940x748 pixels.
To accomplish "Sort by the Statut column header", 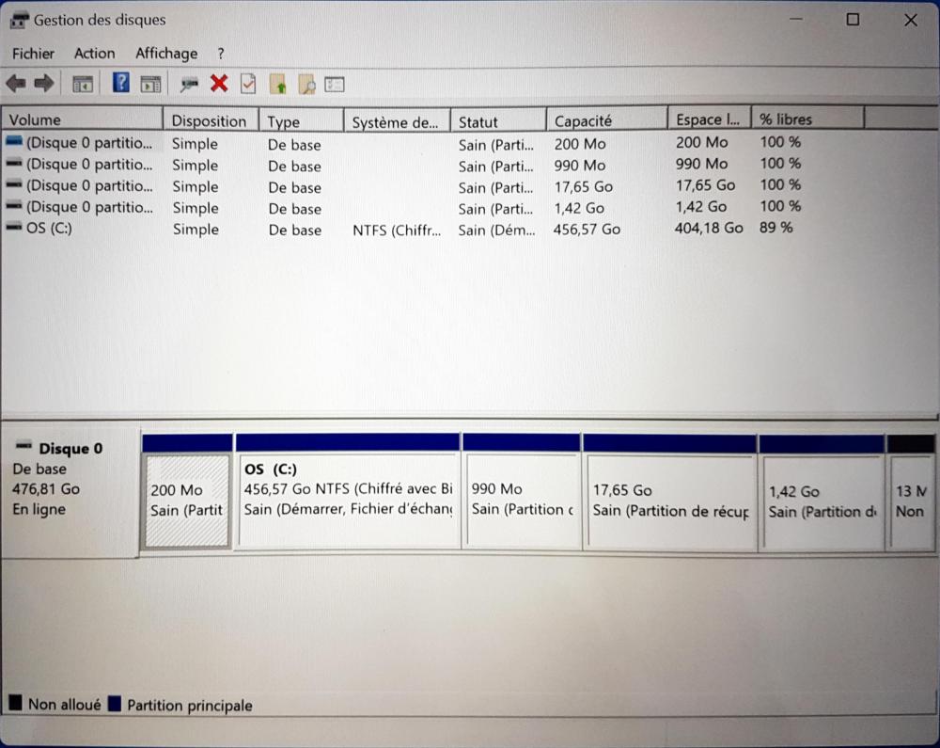I will pyautogui.click(x=498, y=121).
